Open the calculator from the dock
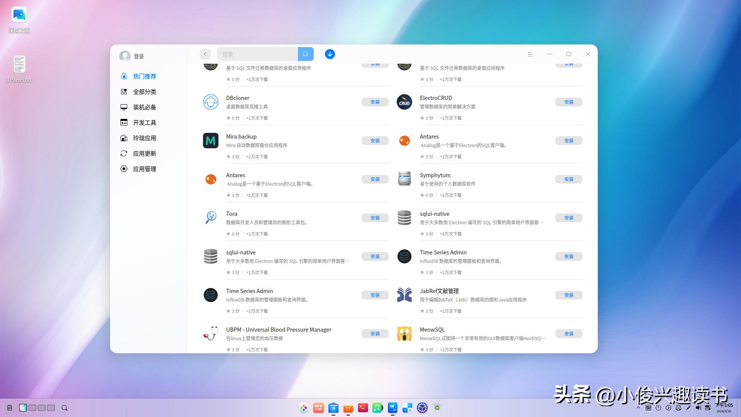Screen dimensions: 741x417 (407, 408)
